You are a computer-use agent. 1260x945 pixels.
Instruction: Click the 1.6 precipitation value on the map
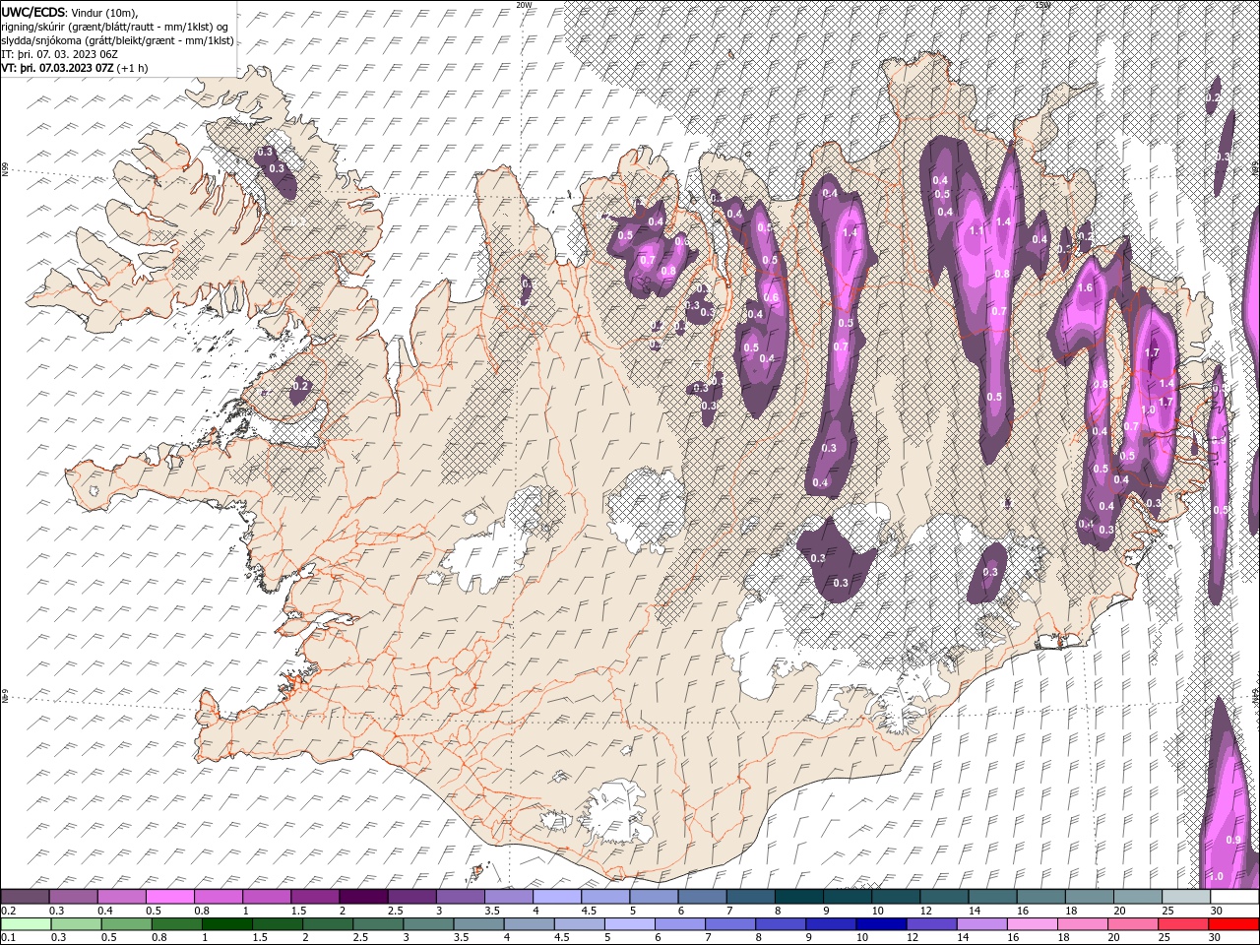point(1086,287)
